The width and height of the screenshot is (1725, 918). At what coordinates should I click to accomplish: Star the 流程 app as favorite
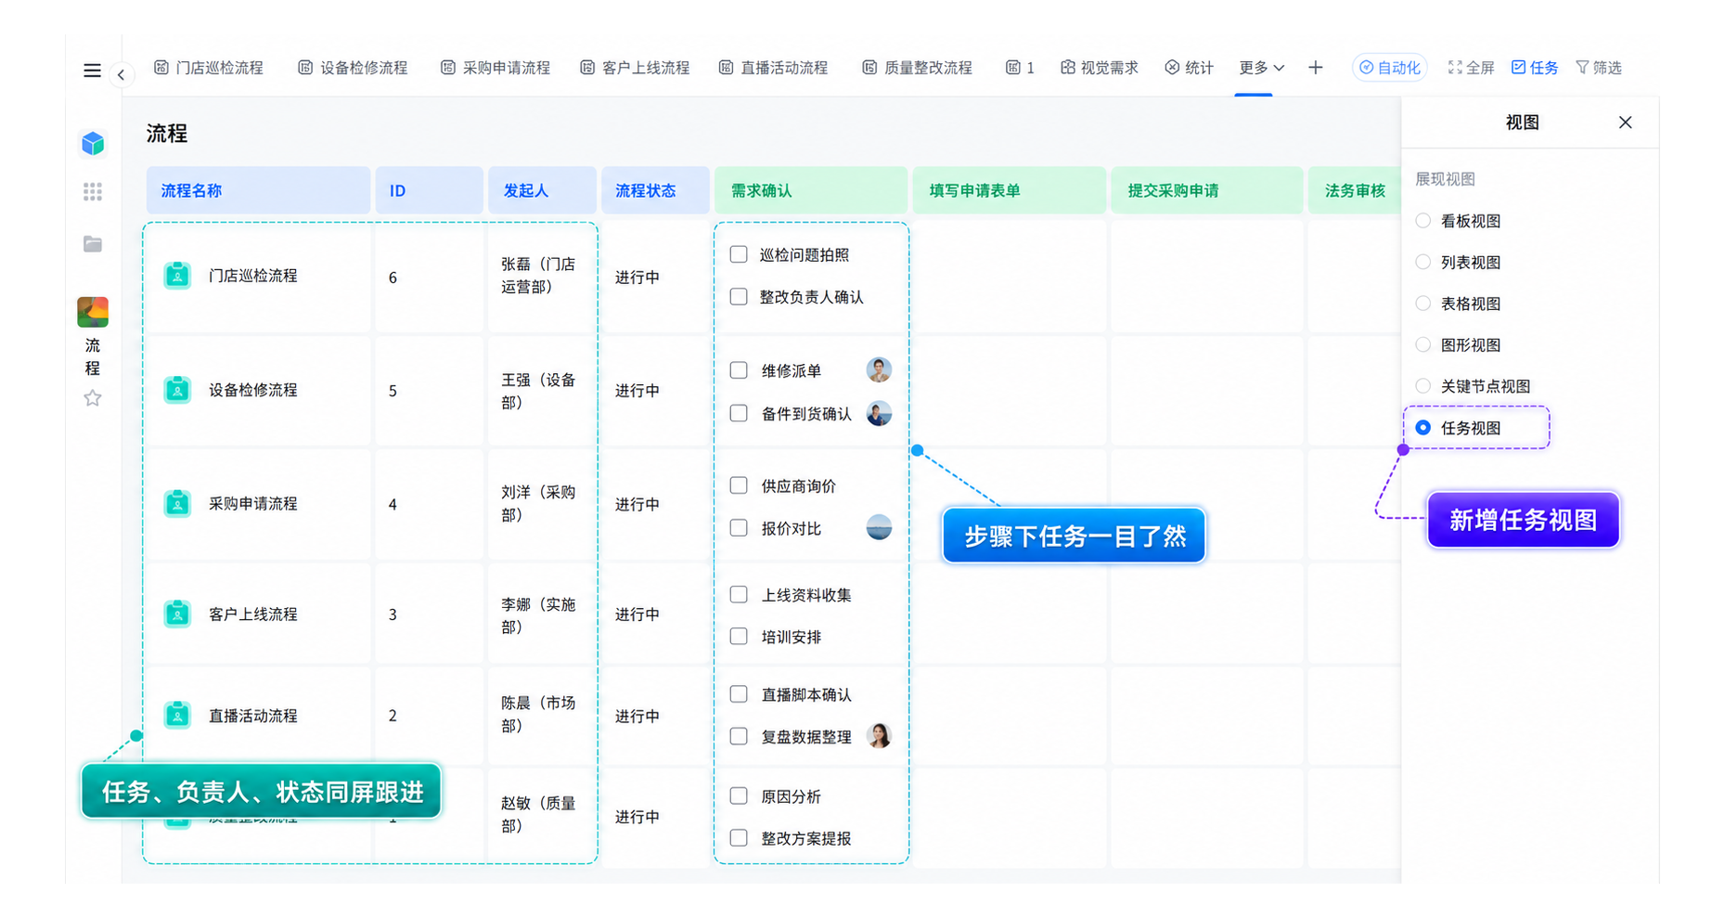(x=93, y=398)
